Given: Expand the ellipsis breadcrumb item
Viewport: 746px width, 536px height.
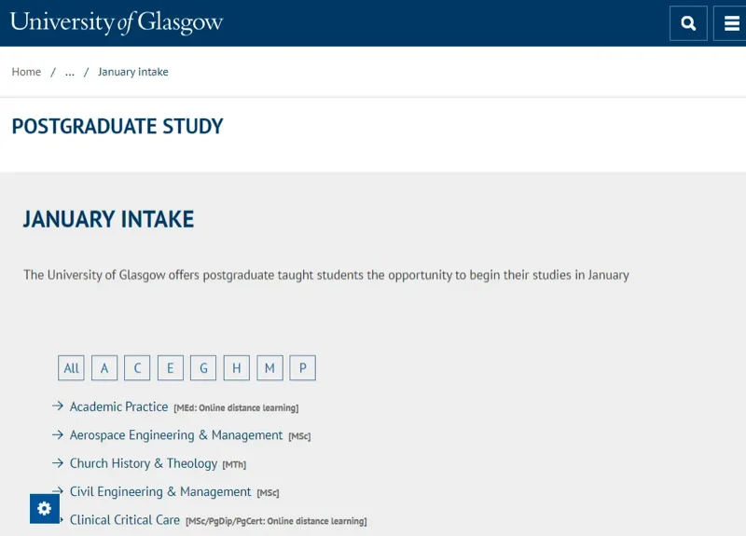Looking at the screenshot, I should coord(70,73).
